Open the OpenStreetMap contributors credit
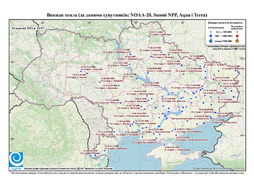Viewport: 254px width, 180px height. point(219,168)
